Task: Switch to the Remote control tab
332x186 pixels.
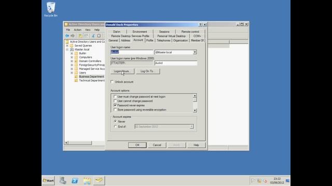Action: [x=190, y=32]
